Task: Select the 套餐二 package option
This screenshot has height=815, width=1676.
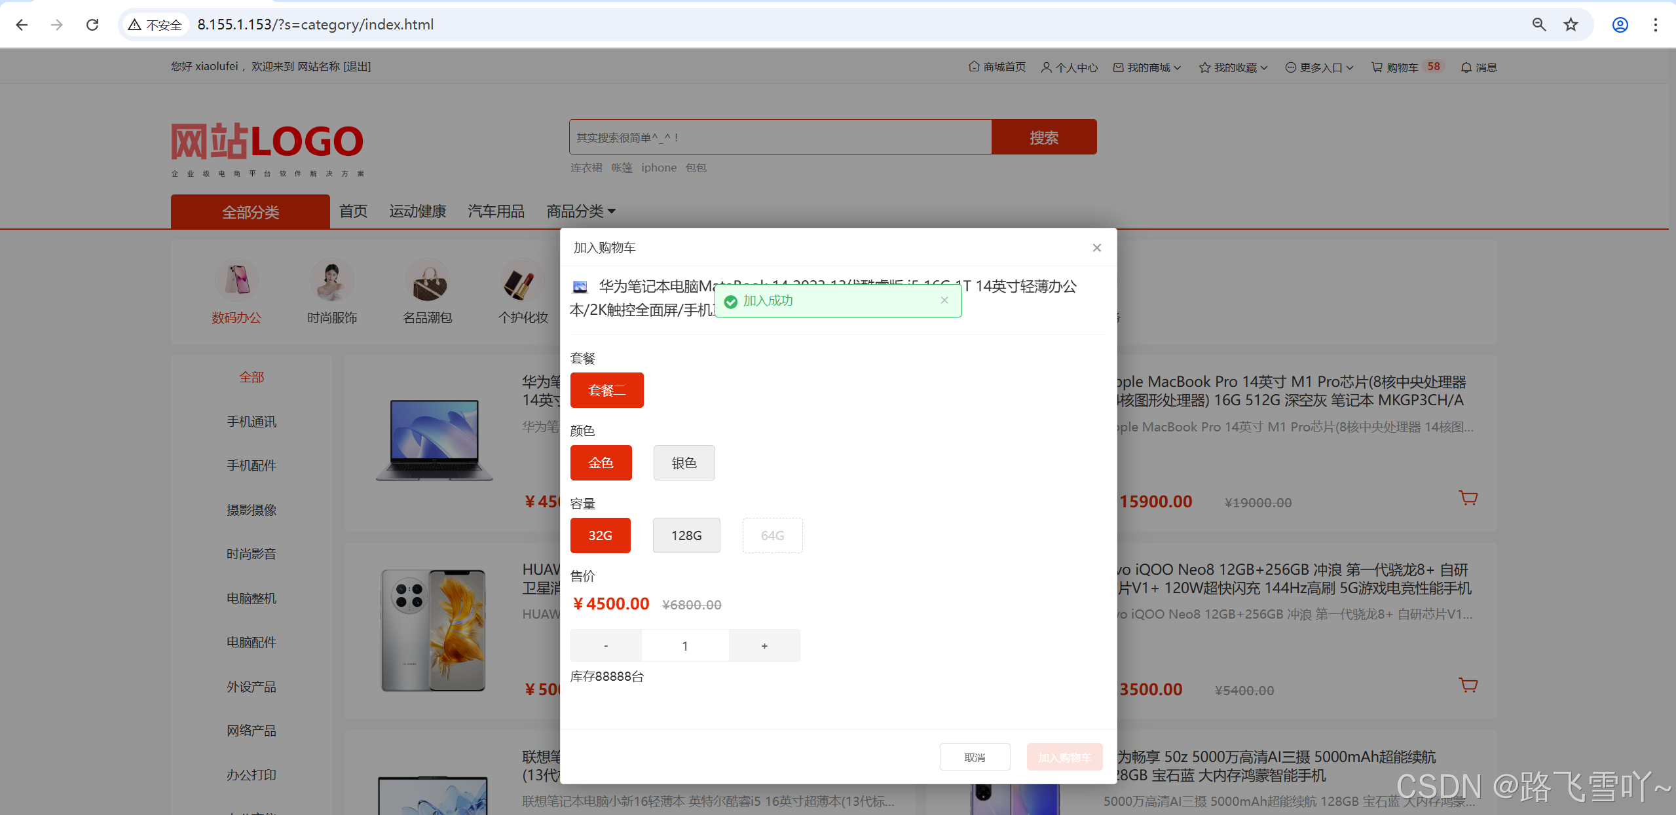Action: click(606, 390)
